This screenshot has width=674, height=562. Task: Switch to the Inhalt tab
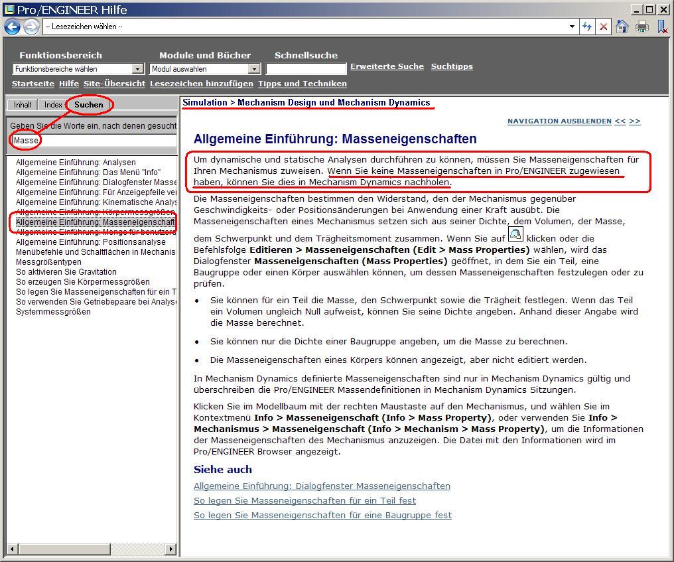tap(23, 105)
